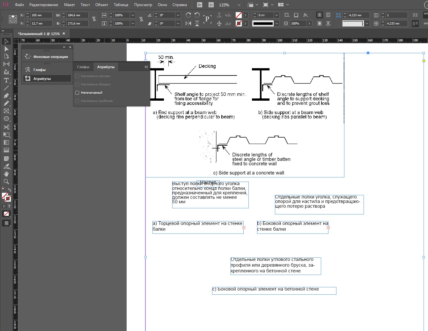Open the rotation angle dropdown
The width and height of the screenshot is (428, 331).
point(178,15)
